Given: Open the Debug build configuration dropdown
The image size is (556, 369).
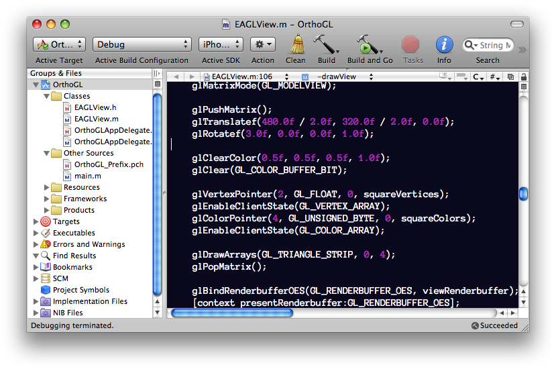Looking at the screenshot, I should pyautogui.click(x=142, y=44).
